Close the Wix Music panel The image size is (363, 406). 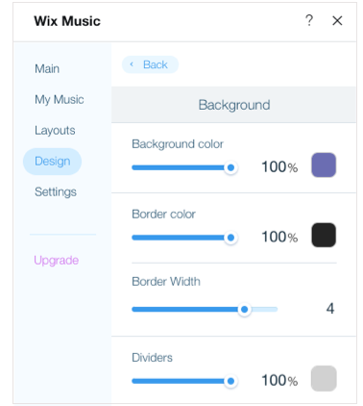337,21
